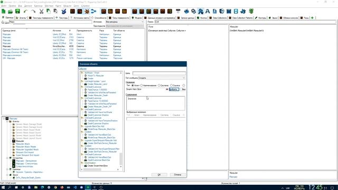Image resolution: width=338 pixels, height=190 pixels.
Task: Select the Наименование radio button
Action: point(142,85)
